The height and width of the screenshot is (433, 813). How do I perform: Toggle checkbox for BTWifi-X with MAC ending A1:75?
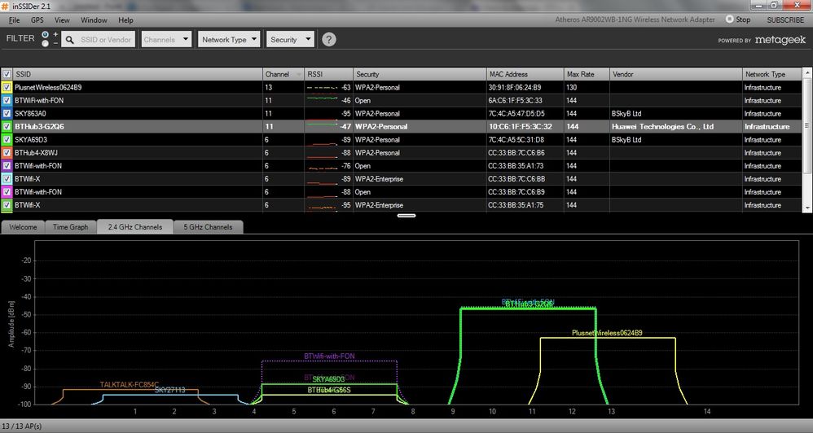pyautogui.click(x=7, y=205)
